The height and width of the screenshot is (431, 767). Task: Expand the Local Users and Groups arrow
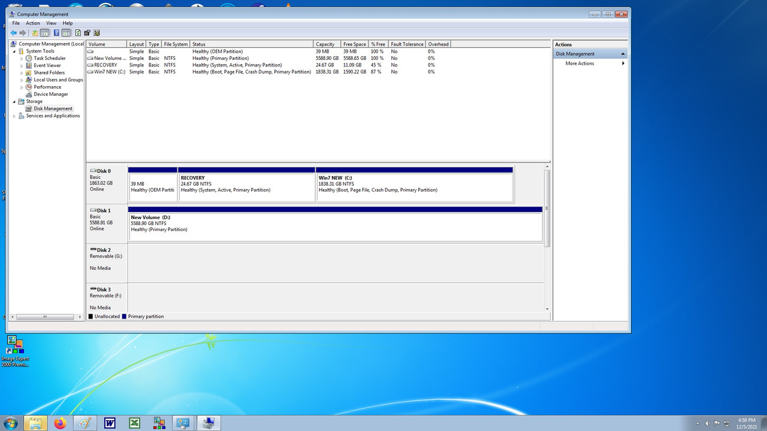pos(22,80)
